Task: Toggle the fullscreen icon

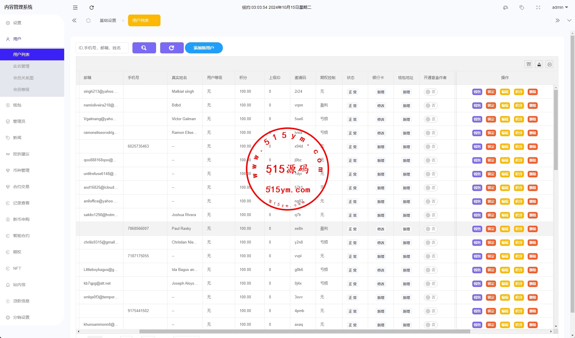Action: point(538,8)
